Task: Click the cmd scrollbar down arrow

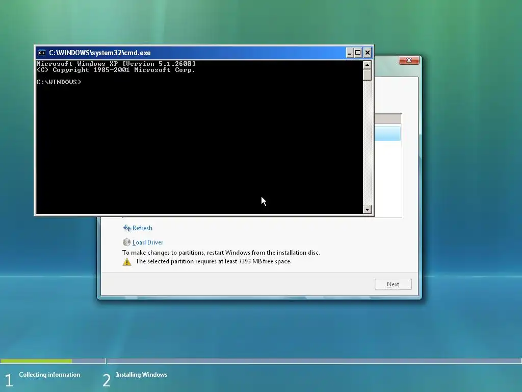Action: pos(367,209)
